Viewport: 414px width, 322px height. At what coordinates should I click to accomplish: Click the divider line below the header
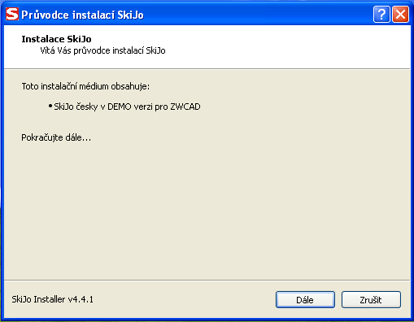pyautogui.click(x=207, y=69)
